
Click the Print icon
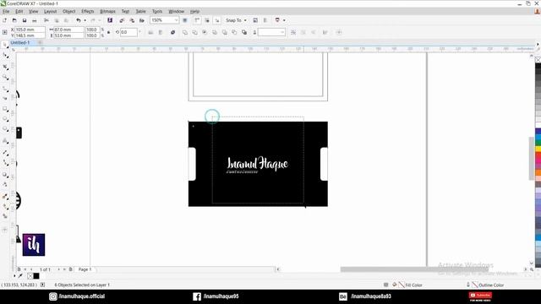[34, 20]
